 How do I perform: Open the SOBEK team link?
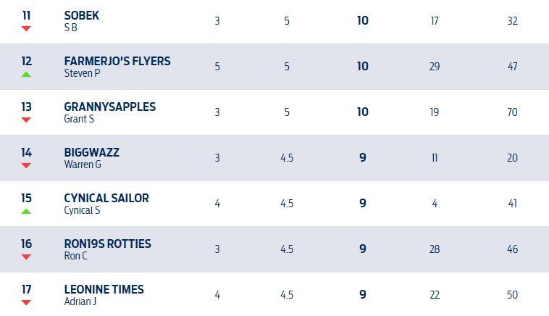tap(82, 15)
